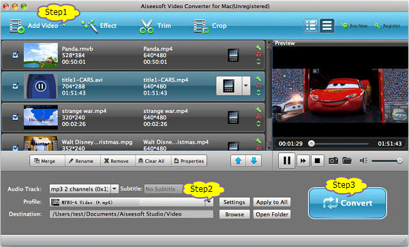Open settings wrench for Walt Disney row

coord(258,141)
